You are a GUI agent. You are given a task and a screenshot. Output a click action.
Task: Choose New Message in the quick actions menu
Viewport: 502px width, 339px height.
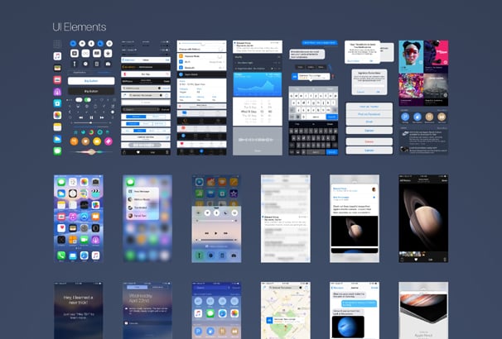point(142,191)
